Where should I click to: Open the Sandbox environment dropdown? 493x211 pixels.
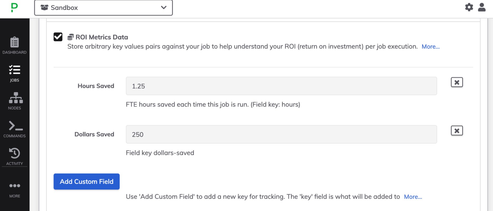pos(103,8)
